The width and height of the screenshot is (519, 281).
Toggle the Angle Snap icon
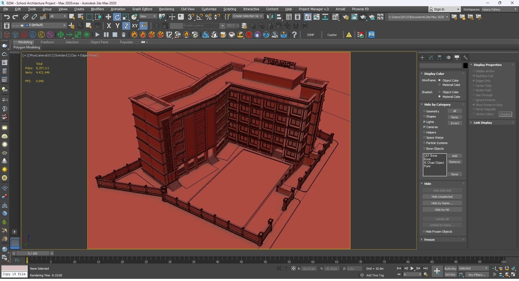pyautogui.click(x=199, y=17)
